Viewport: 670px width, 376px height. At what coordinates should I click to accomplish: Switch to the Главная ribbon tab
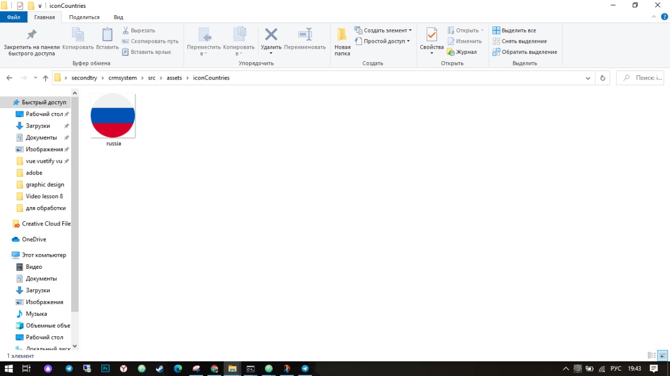click(x=44, y=17)
